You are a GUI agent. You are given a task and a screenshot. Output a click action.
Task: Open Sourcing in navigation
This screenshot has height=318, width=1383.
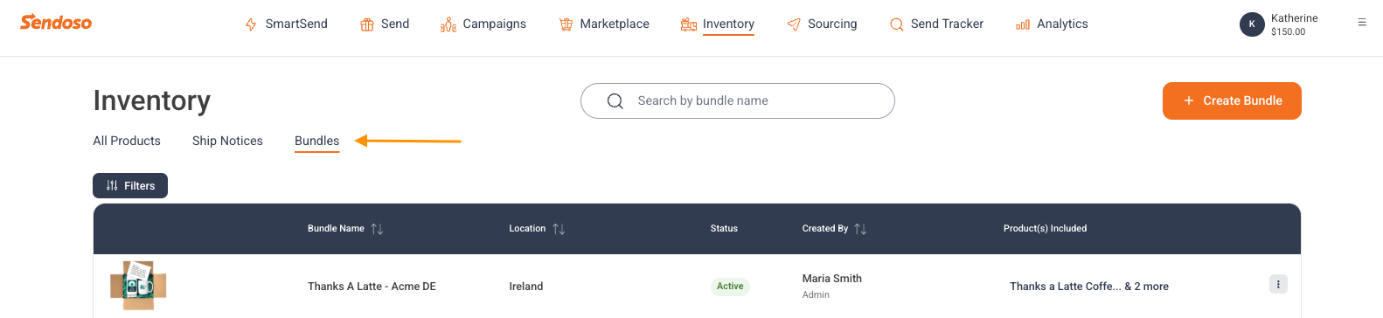[832, 24]
